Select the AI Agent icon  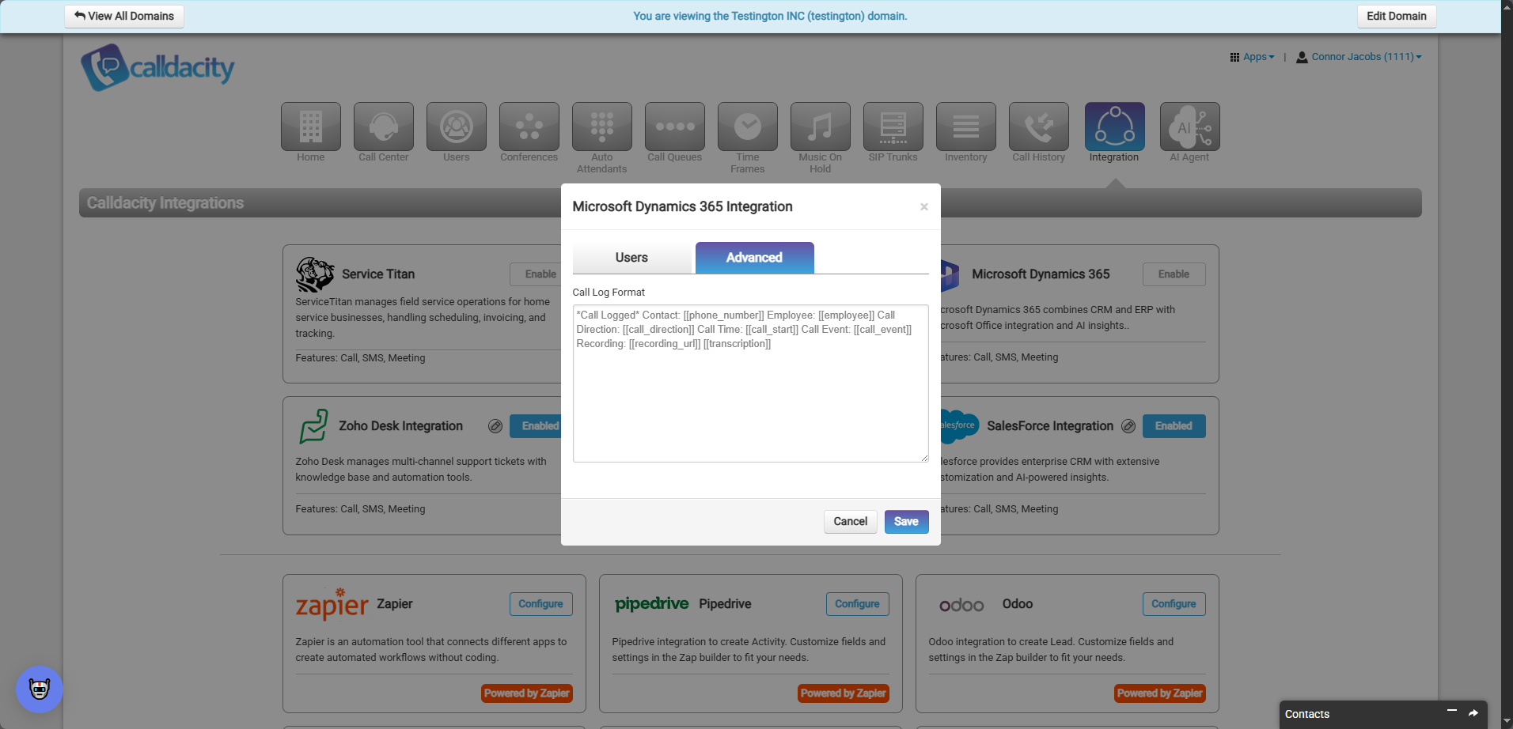1189,127
